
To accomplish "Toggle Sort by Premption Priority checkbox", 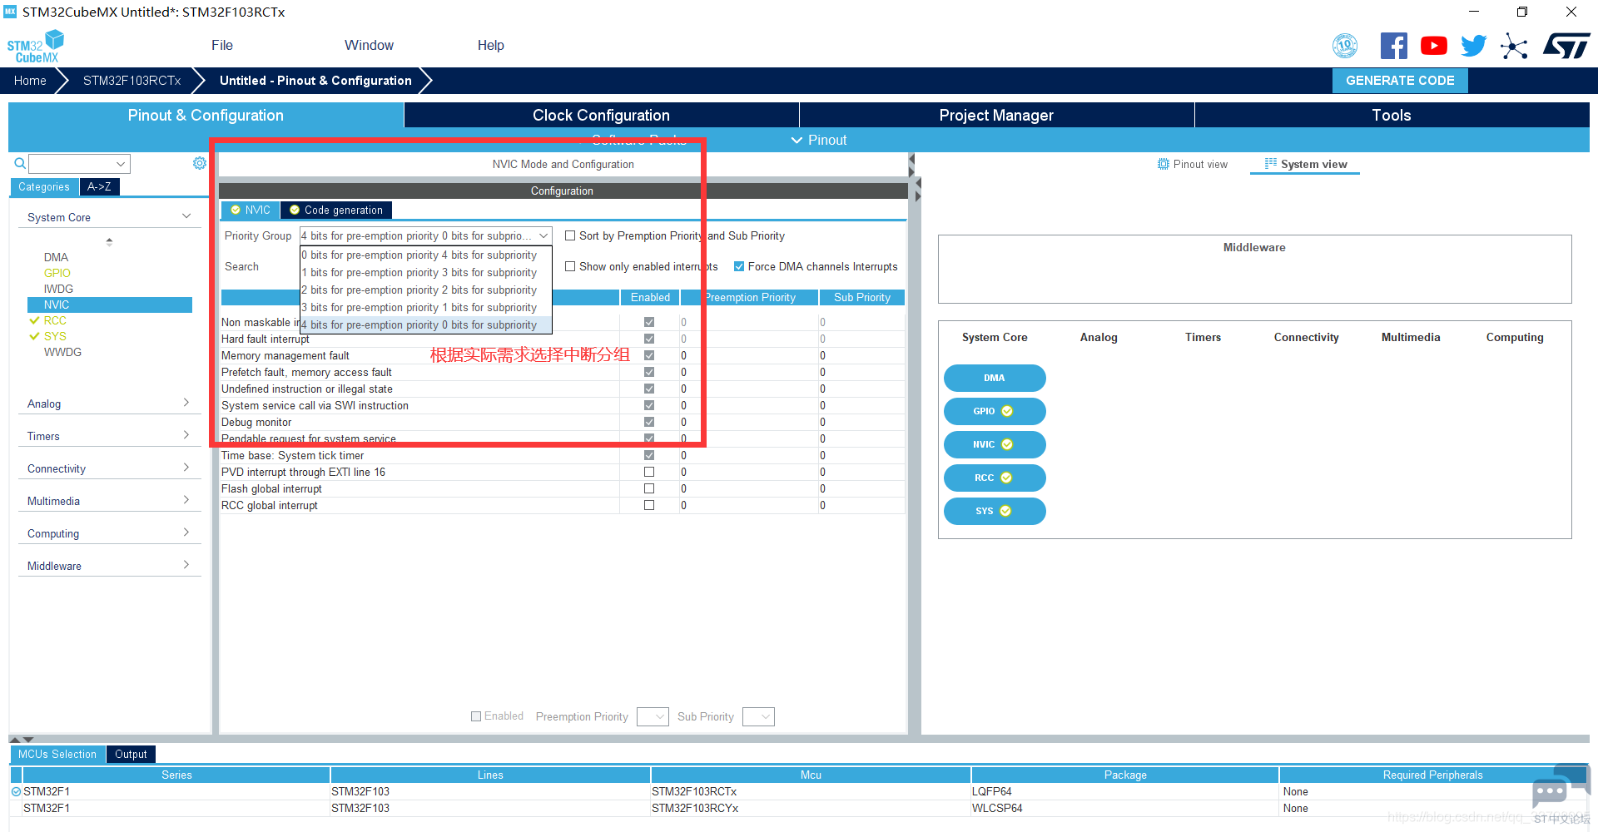I will [x=570, y=235].
